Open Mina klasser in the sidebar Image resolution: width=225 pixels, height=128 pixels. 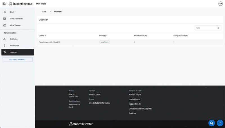(17, 25)
